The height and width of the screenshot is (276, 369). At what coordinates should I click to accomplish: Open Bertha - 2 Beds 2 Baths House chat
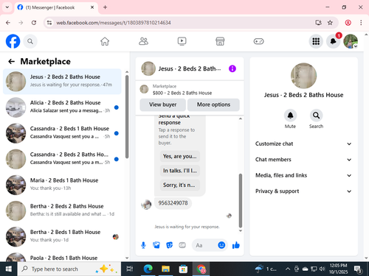pos(62,210)
